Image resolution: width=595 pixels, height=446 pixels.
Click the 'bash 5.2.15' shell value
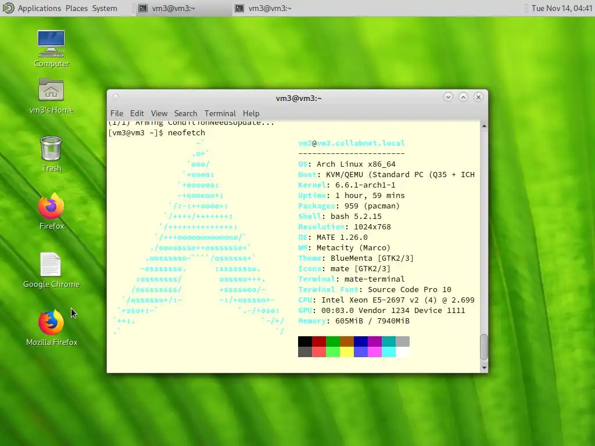point(356,216)
